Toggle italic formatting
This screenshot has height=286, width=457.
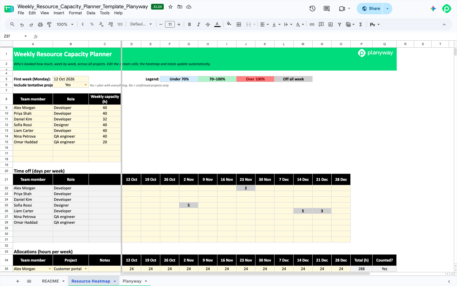coord(199,24)
